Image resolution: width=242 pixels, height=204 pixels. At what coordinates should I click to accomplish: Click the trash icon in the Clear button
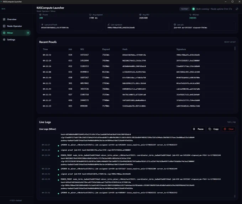225,129
